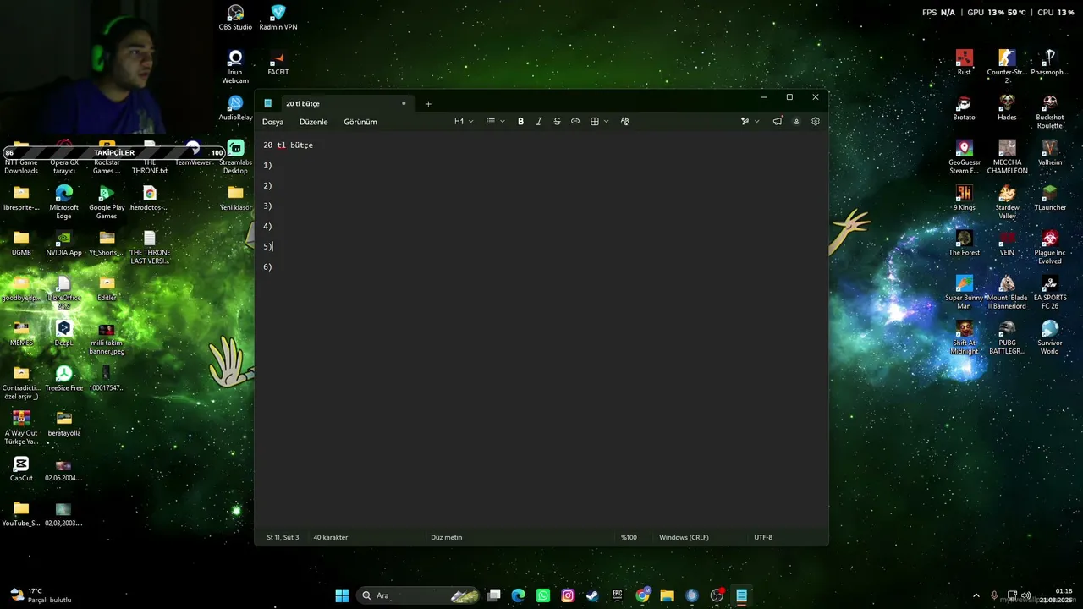Image resolution: width=1083 pixels, height=609 pixels.
Task: Select the CapCut desktop icon
Action: 21,469
